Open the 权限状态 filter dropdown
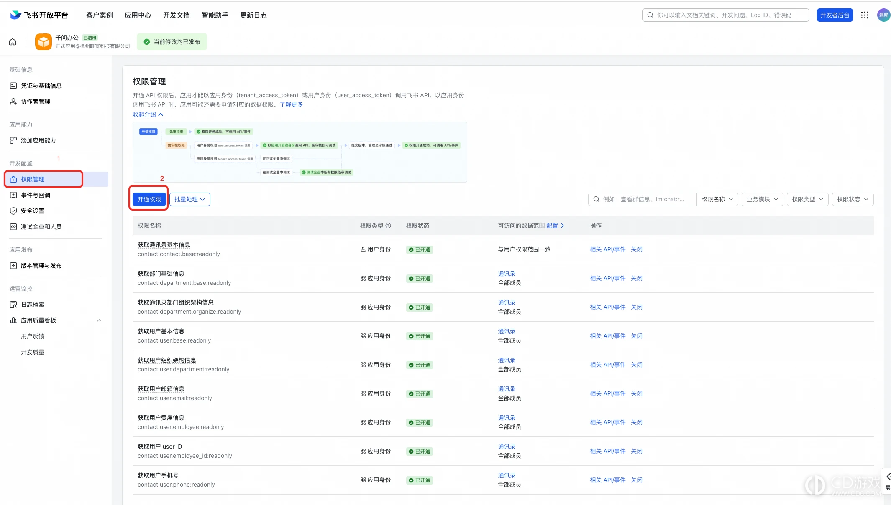The height and width of the screenshot is (505, 891). coord(853,199)
